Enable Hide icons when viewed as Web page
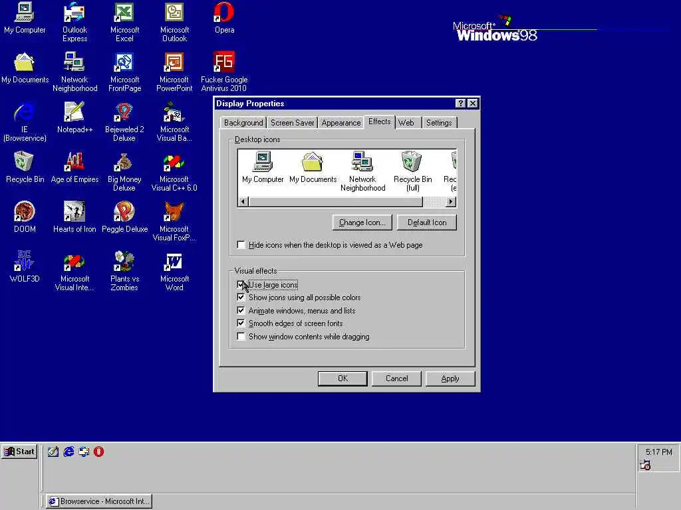The height and width of the screenshot is (510, 681). coord(241,244)
